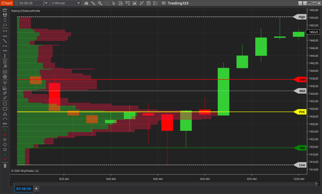Select the Arc drawing tool

5,119
